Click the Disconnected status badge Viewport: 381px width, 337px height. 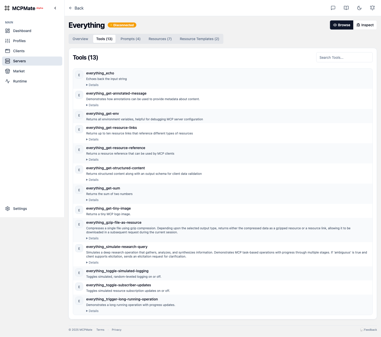click(122, 25)
